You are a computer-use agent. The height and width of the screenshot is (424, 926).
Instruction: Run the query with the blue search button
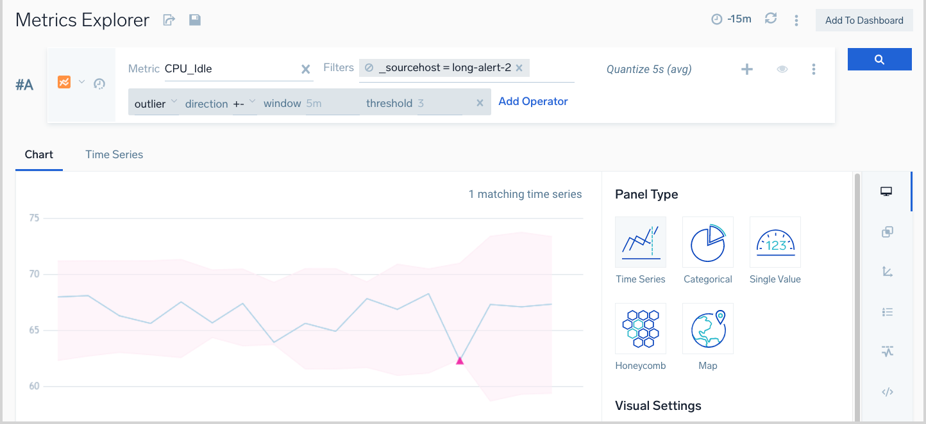coord(879,60)
